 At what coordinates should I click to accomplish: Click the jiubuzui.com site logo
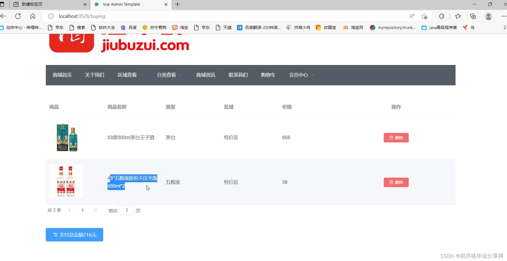tap(119, 43)
